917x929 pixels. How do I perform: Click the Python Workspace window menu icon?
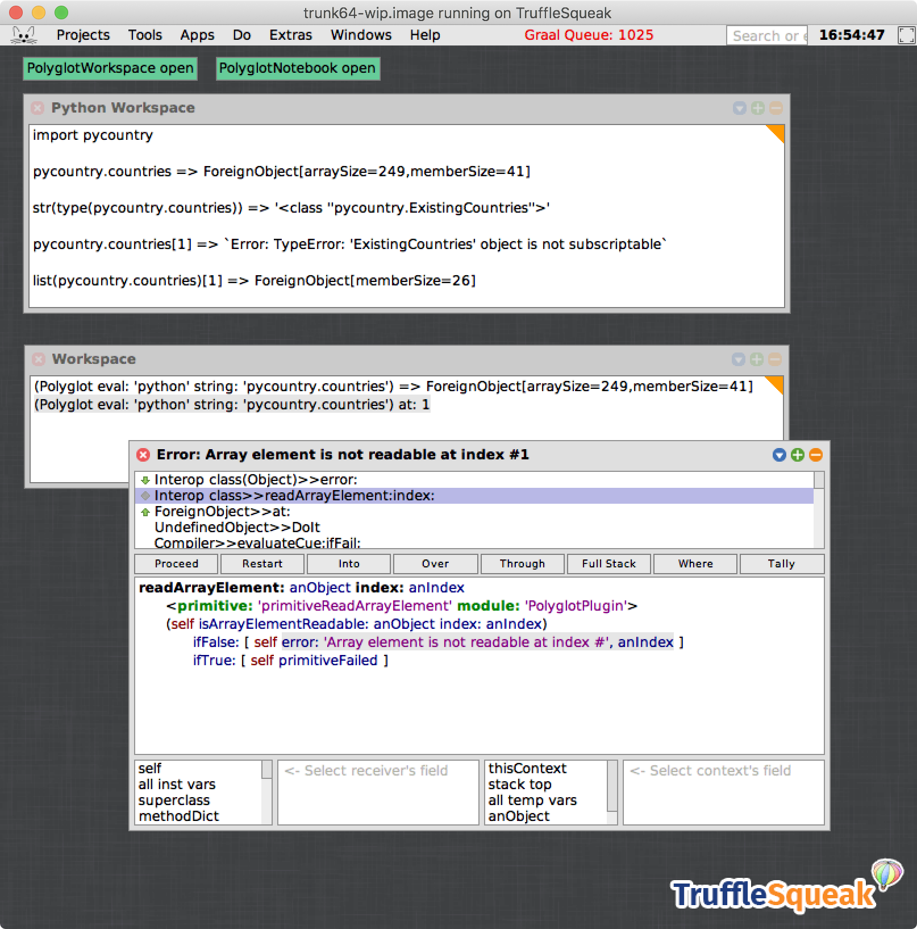[739, 108]
